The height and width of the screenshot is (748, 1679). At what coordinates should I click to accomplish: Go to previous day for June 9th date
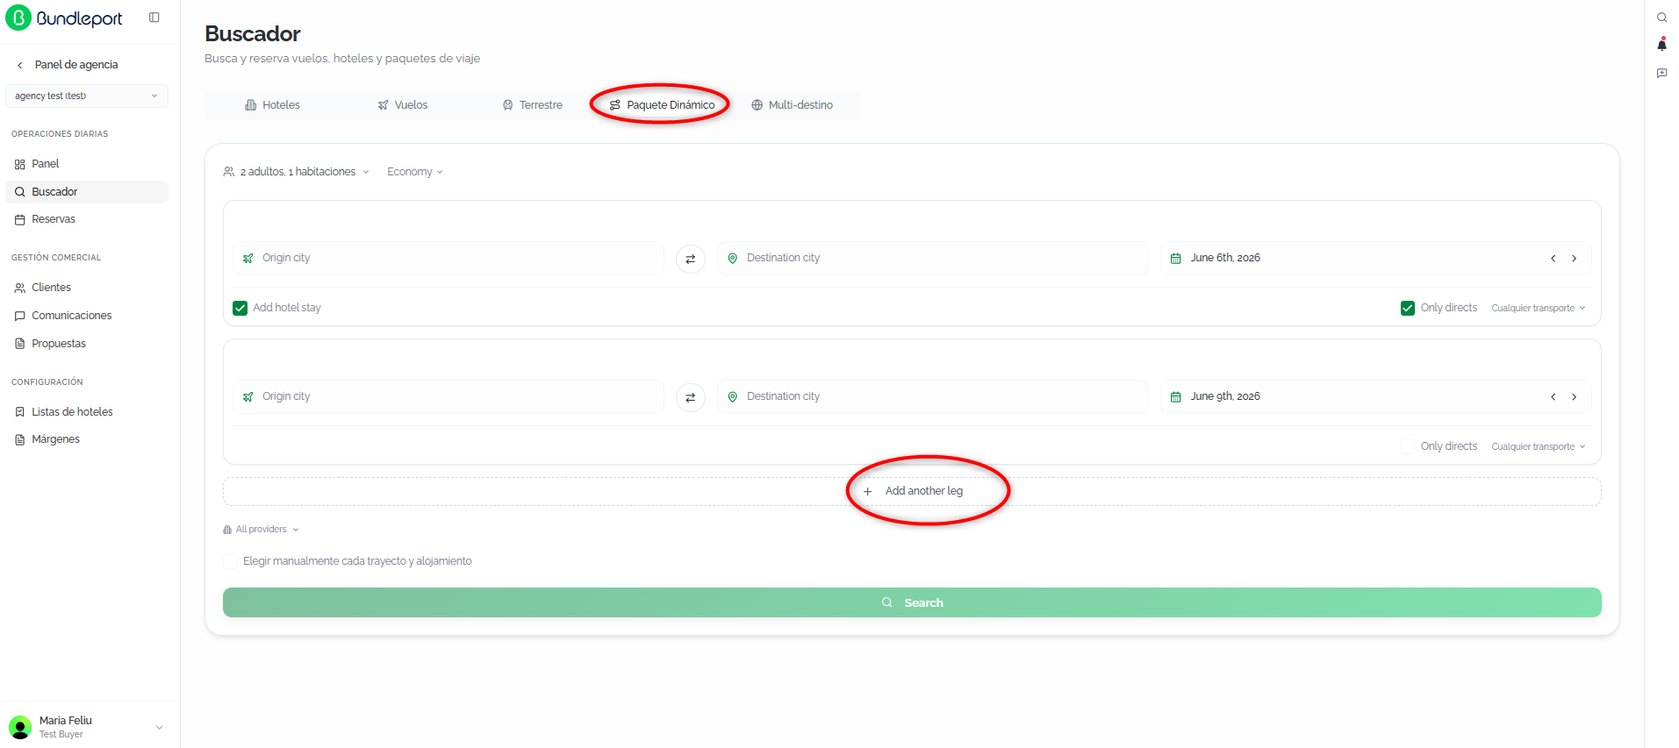1553,397
